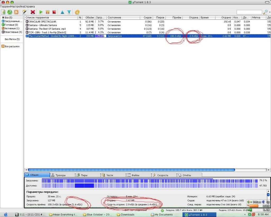The width and height of the screenshot is (271, 217).
Task: Sort by the Метка column header
Action: [259, 17]
